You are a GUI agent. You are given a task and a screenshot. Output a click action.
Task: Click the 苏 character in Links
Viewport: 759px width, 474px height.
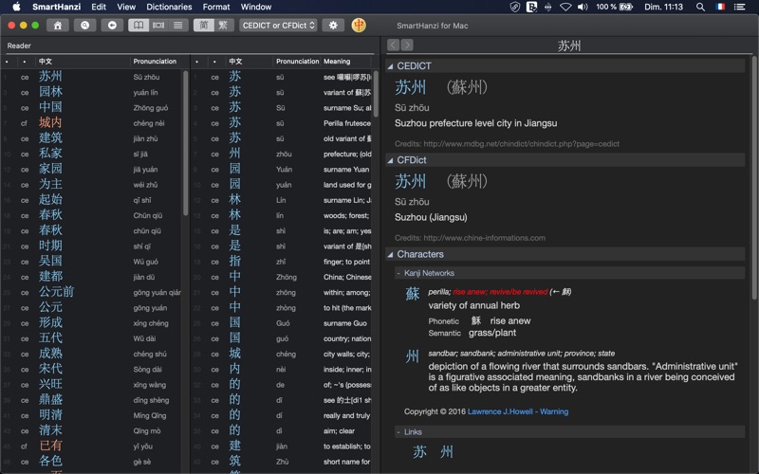click(x=419, y=452)
